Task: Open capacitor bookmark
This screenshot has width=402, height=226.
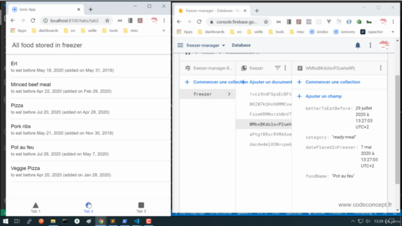Action: pyautogui.click(x=371, y=32)
